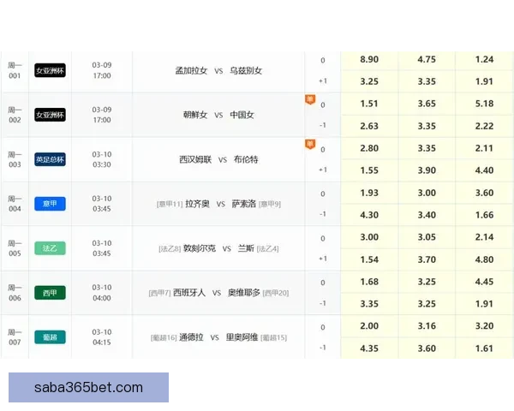Open team 敦刻尔克 details
The height and width of the screenshot is (411, 514).
(x=200, y=248)
